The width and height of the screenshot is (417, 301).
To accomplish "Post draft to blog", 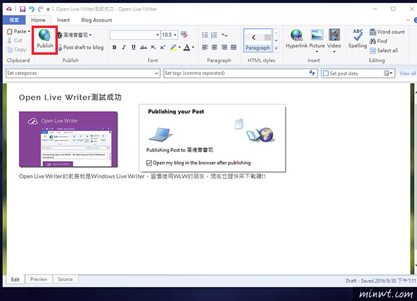I will point(80,47).
